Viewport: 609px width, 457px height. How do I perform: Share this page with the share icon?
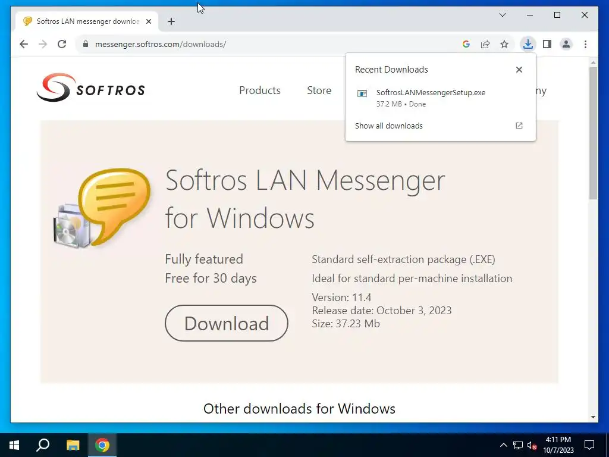tap(485, 44)
